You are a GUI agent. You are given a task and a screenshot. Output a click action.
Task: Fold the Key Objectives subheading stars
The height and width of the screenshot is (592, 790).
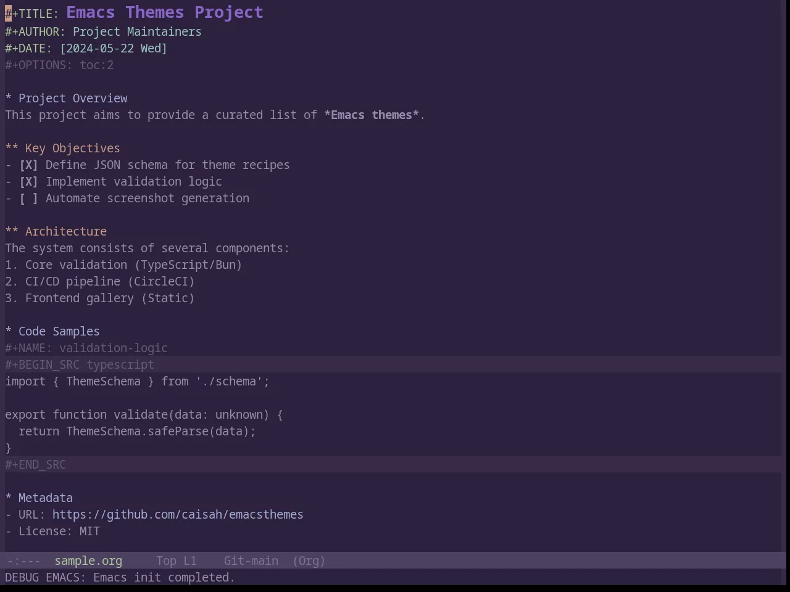pos(12,149)
